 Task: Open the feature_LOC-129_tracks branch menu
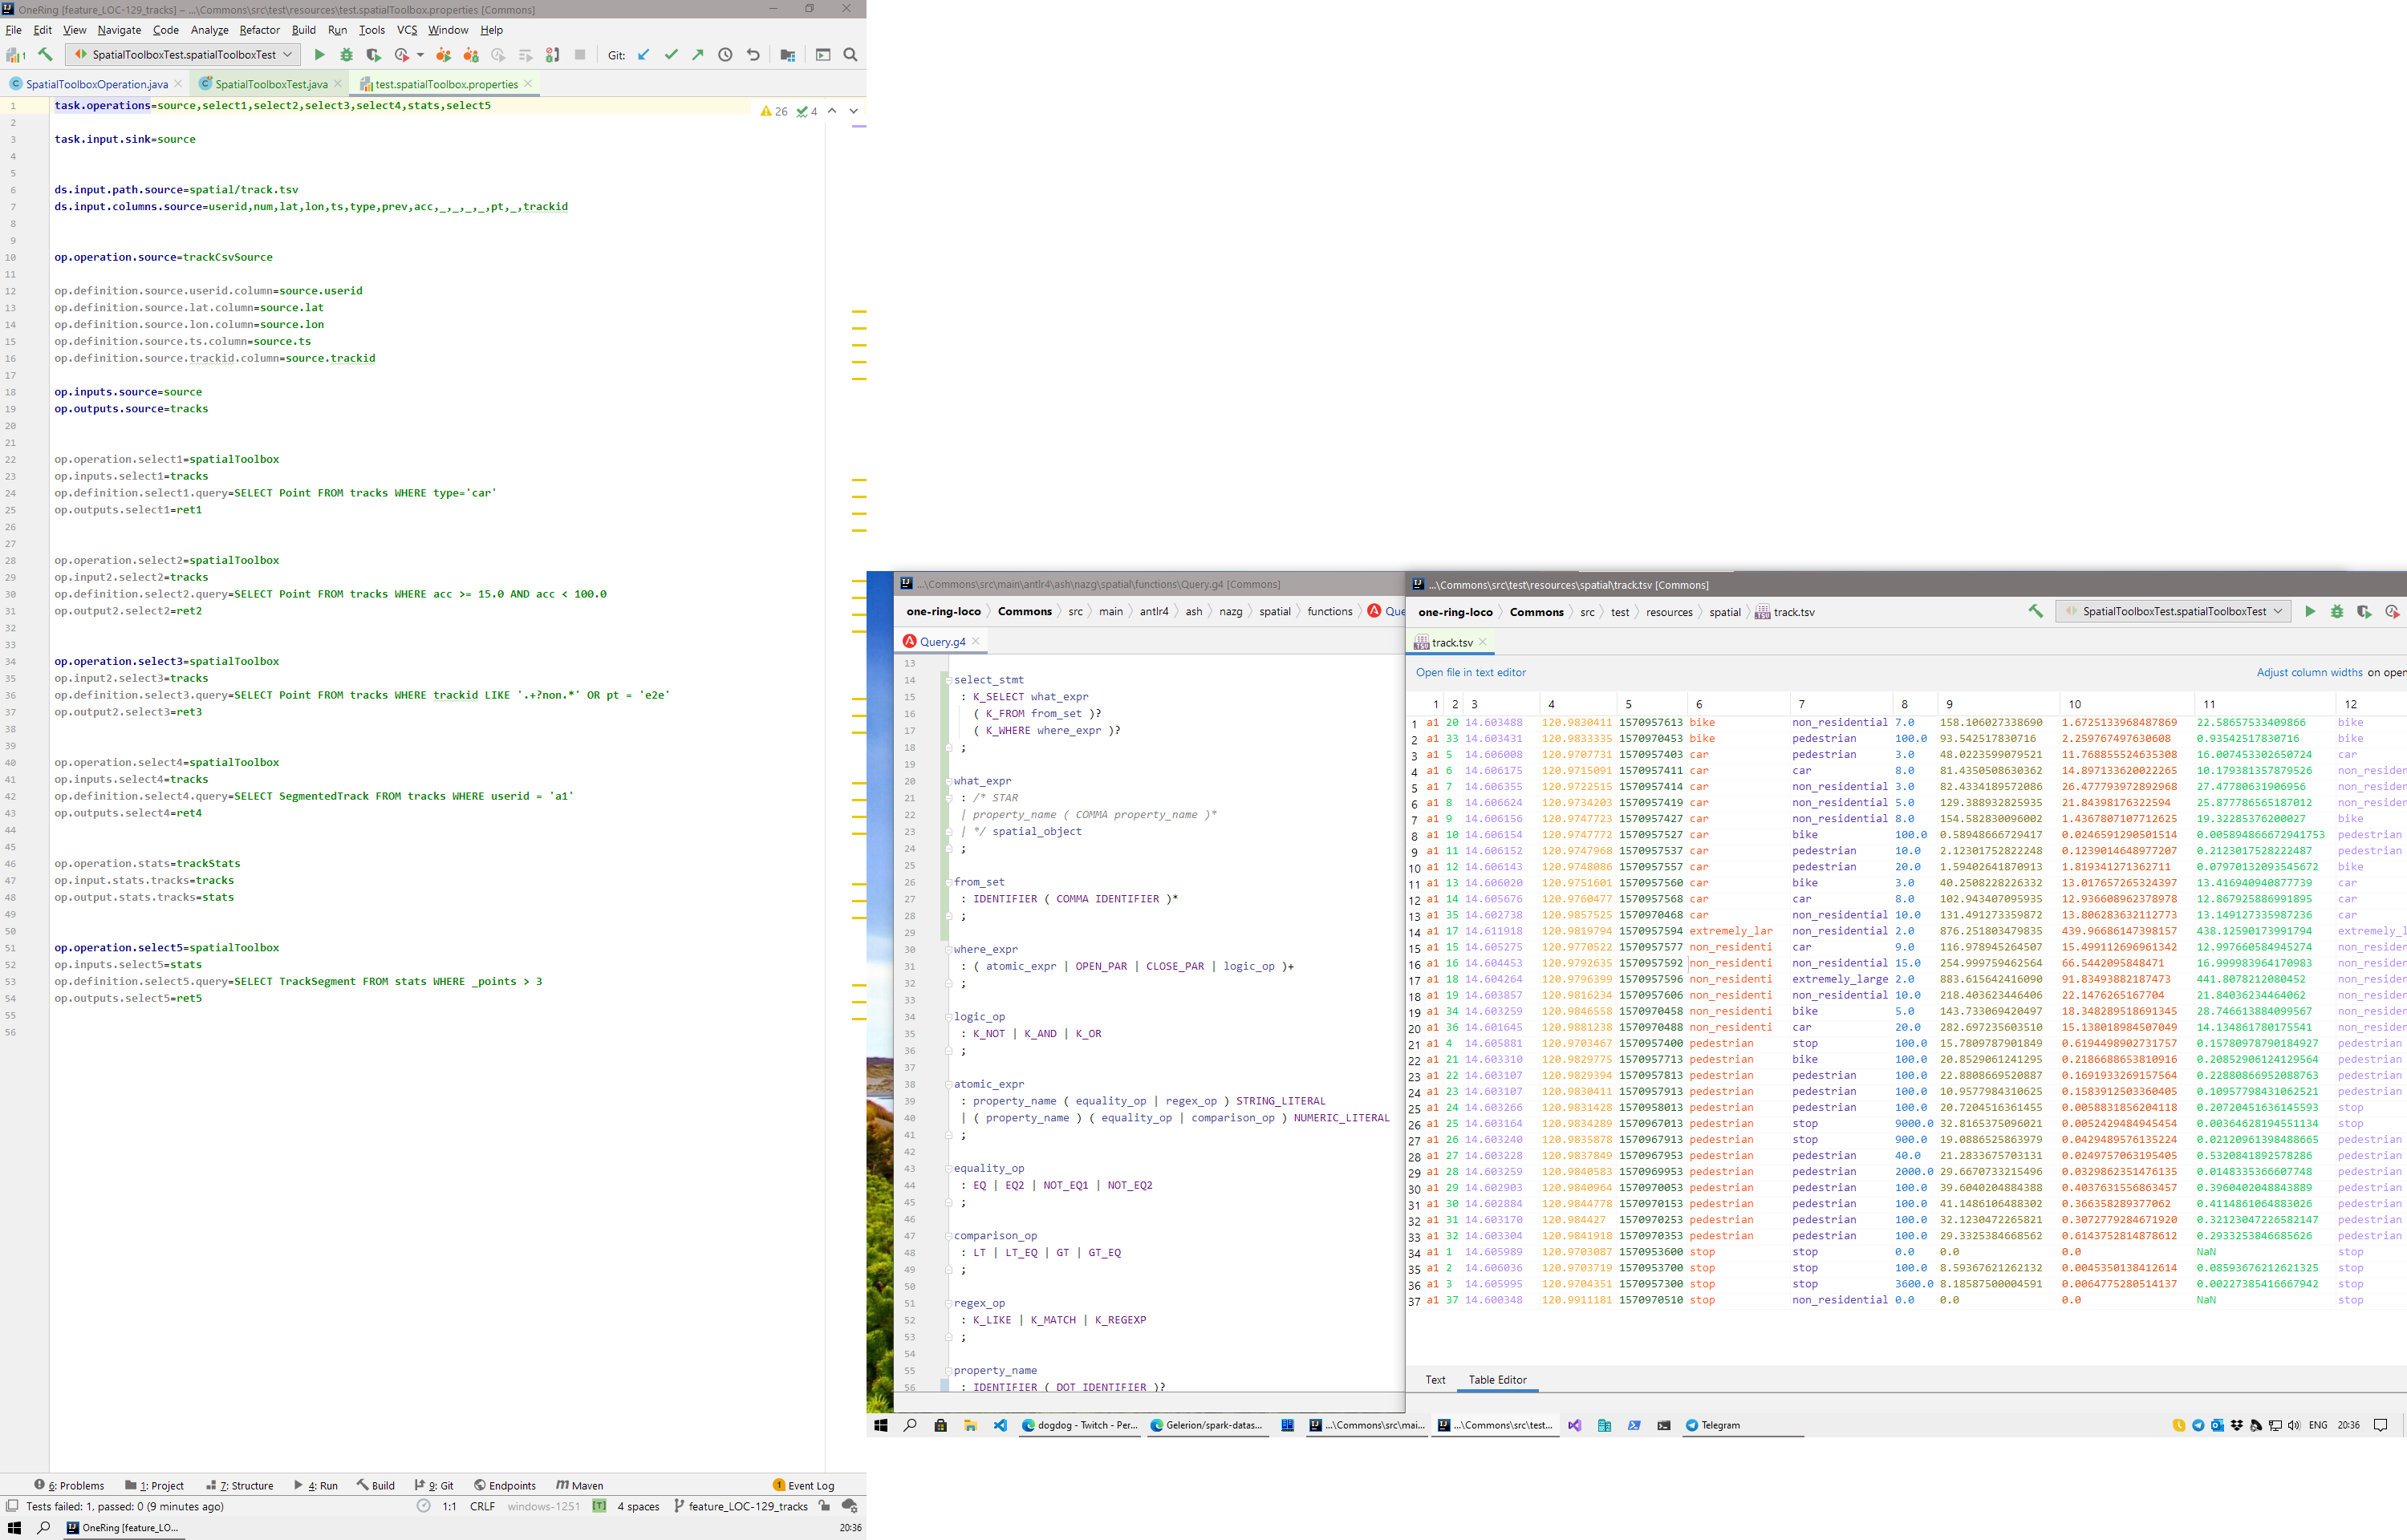point(740,1506)
